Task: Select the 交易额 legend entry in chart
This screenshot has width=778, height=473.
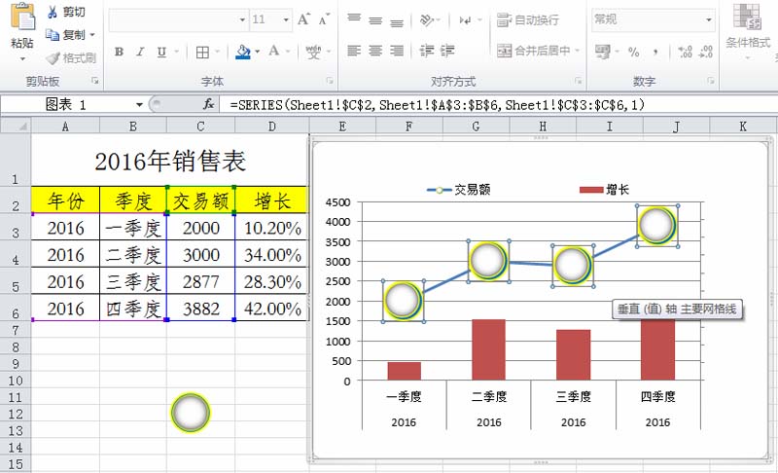Action: pos(459,190)
